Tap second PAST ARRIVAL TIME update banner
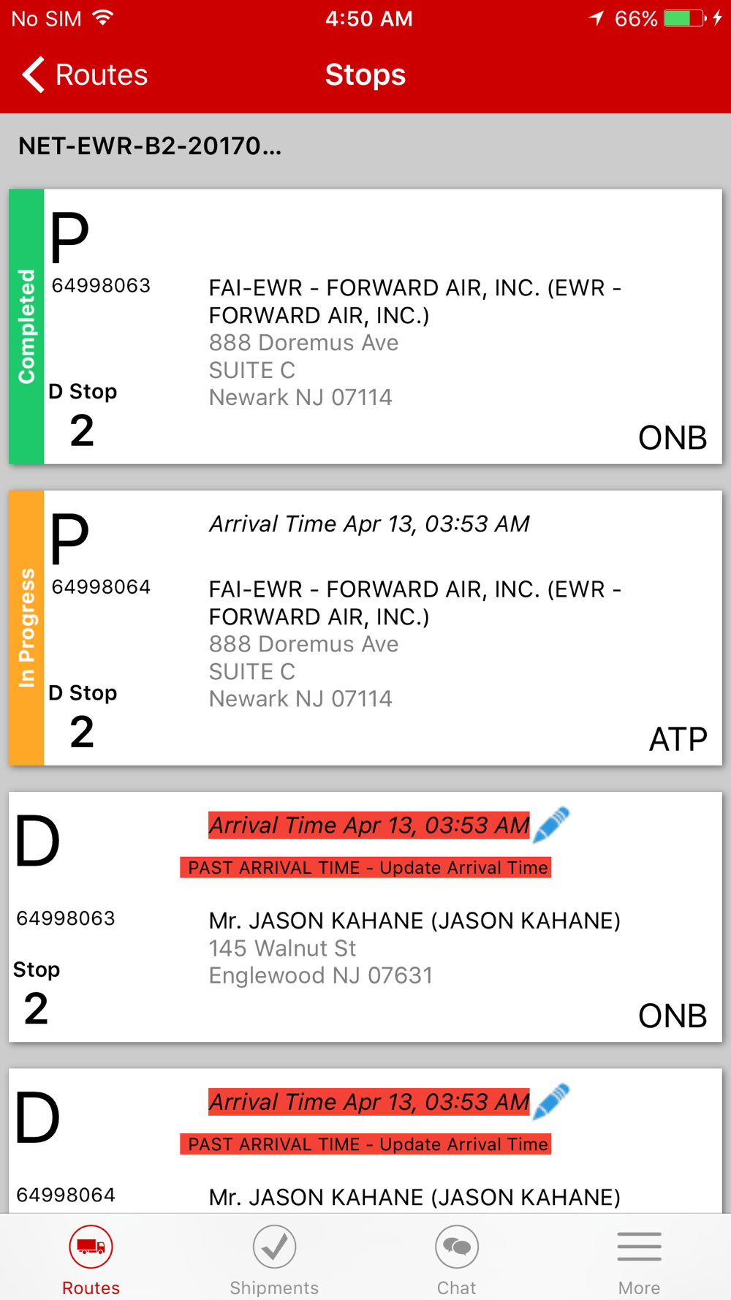The height and width of the screenshot is (1300, 731). click(x=366, y=1144)
